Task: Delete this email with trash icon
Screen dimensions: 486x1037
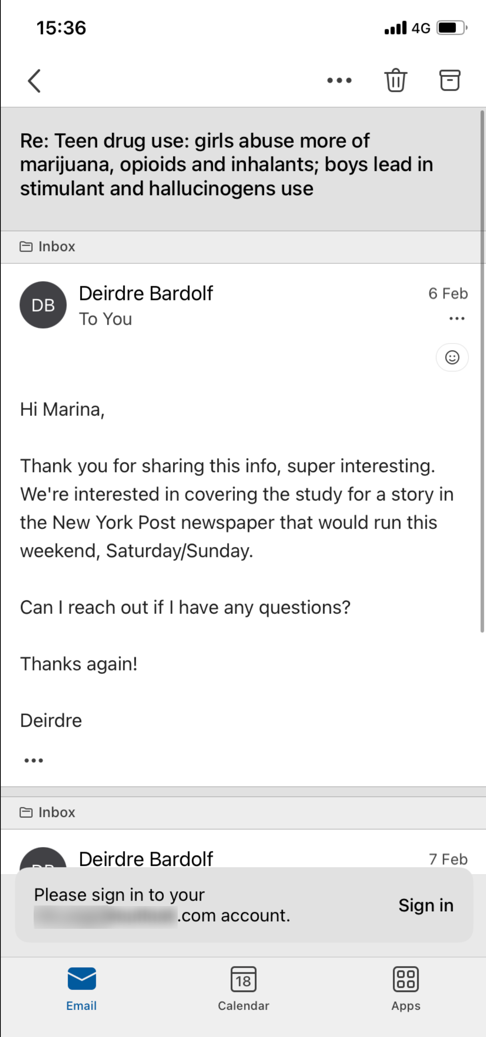Action: click(396, 81)
